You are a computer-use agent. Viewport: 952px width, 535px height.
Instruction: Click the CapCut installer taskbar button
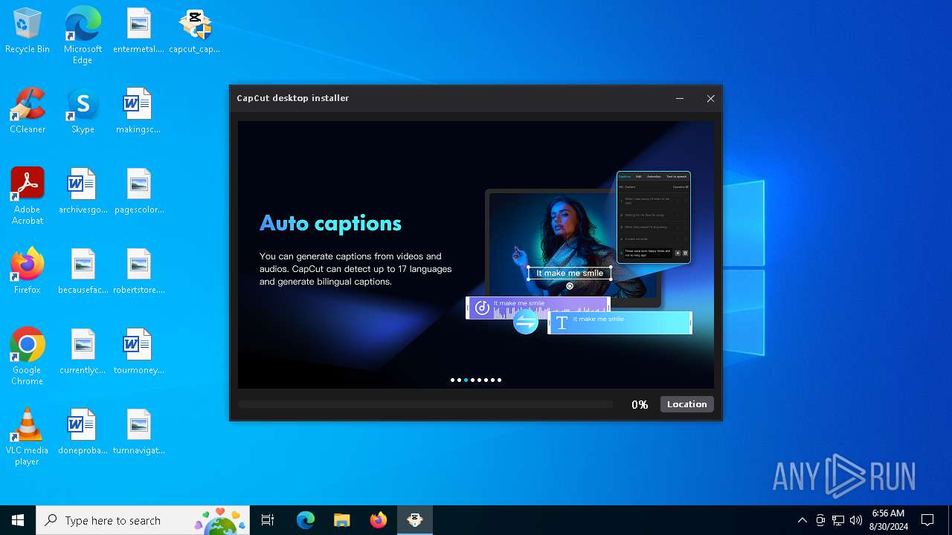[x=415, y=520]
